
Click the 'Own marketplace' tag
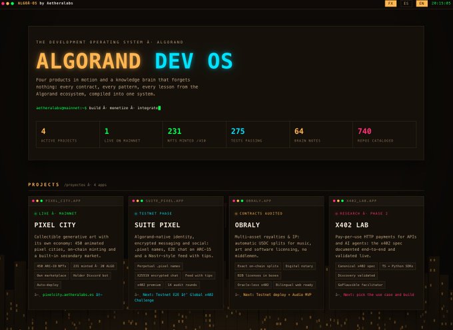(52, 275)
